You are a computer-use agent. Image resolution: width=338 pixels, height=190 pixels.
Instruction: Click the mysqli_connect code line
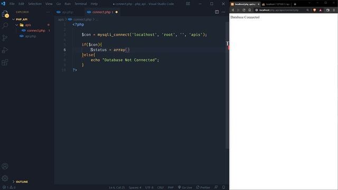(144, 34)
